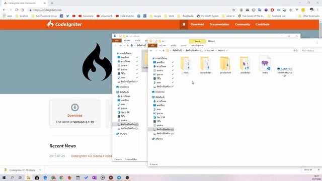Click the orange Download link on the card
The height and width of the screenshot is (181, 322).
click(75, 116)
